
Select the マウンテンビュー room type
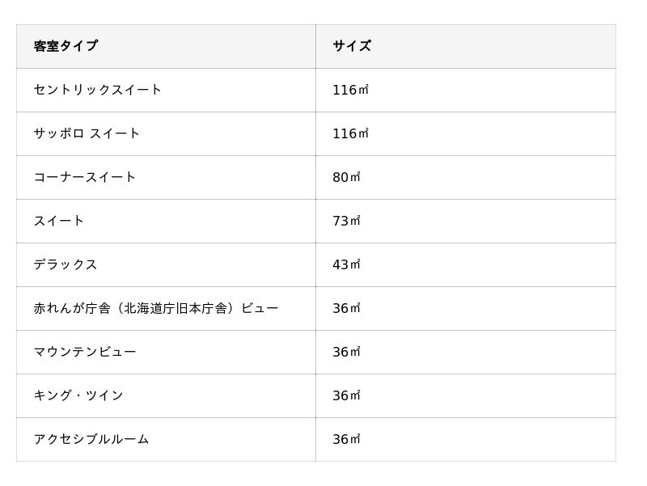(85, 353)
